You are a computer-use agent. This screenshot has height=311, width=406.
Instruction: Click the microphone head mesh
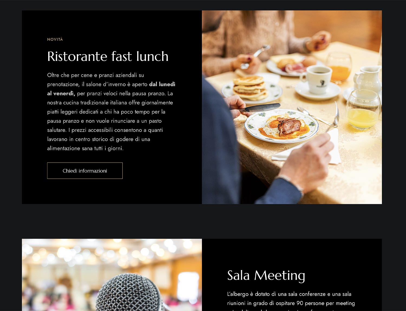pos(129,292)
